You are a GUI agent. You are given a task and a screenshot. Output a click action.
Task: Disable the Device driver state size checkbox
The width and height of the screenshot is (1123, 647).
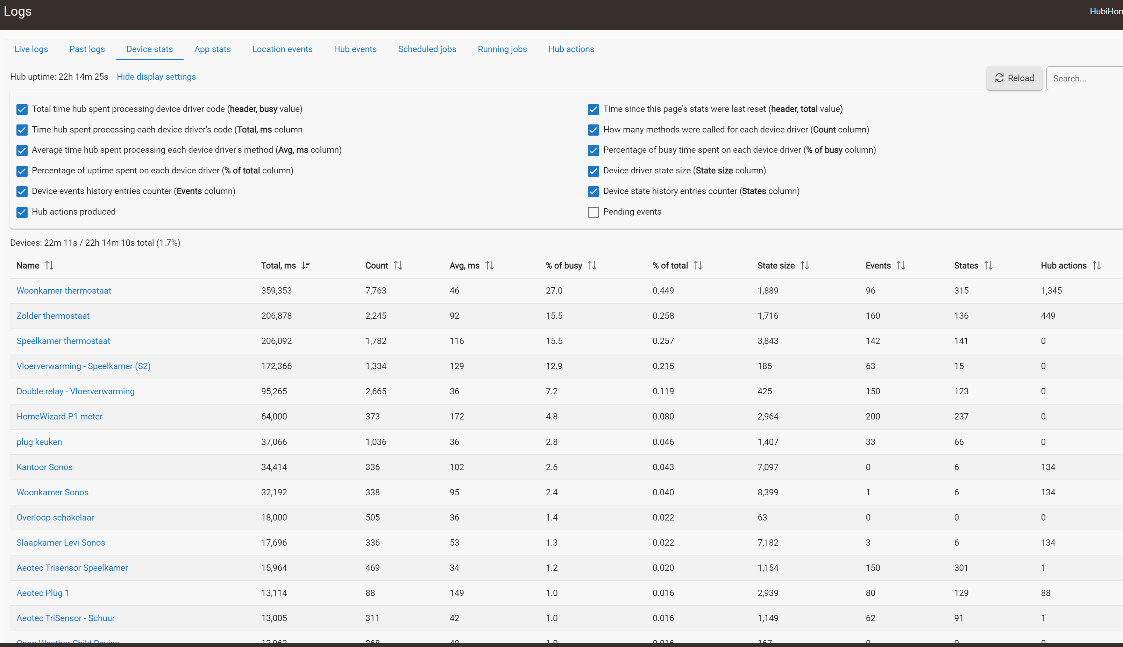pos(593,171)
